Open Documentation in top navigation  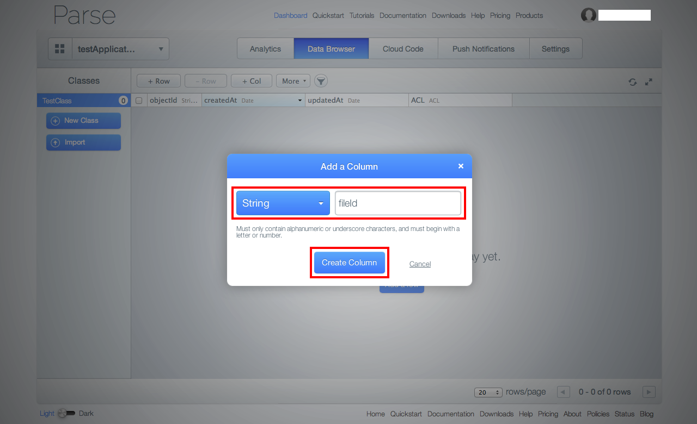(x=403, y=16)
